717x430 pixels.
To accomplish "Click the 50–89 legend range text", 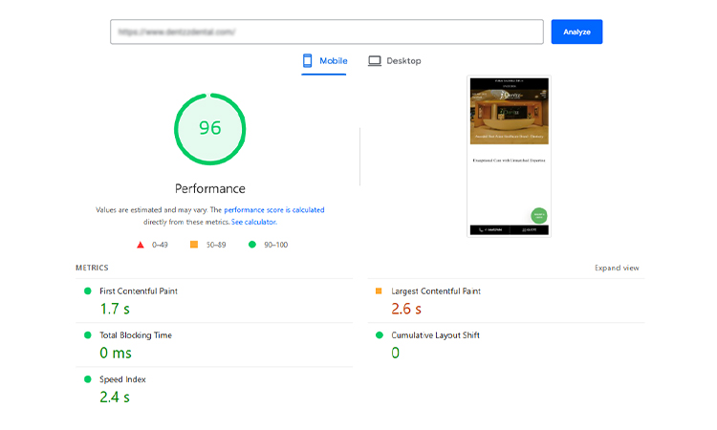I will [x=216, y=245].
